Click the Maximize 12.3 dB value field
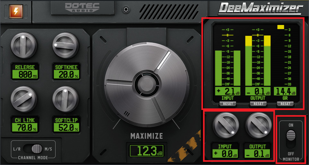This screenshot has height=165, width=309. coord(146,151)
